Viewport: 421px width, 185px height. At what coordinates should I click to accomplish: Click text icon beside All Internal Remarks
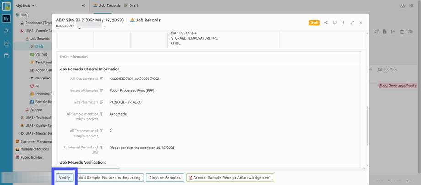[x=102, y=148]
